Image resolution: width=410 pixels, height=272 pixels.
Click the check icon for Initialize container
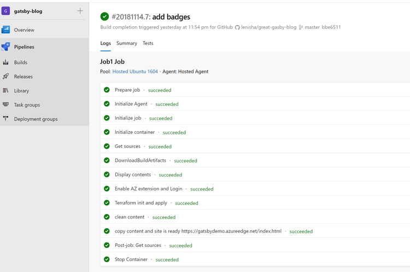(107, 132)
